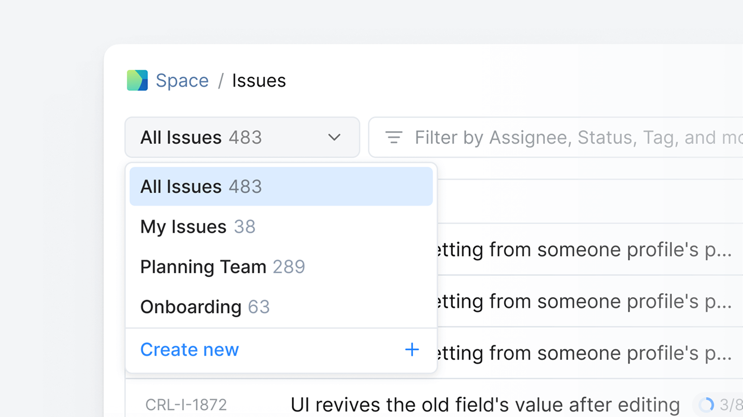Click the filter lines icon
Viewport: 743px width, 417px height.
(x=394, y=137)
